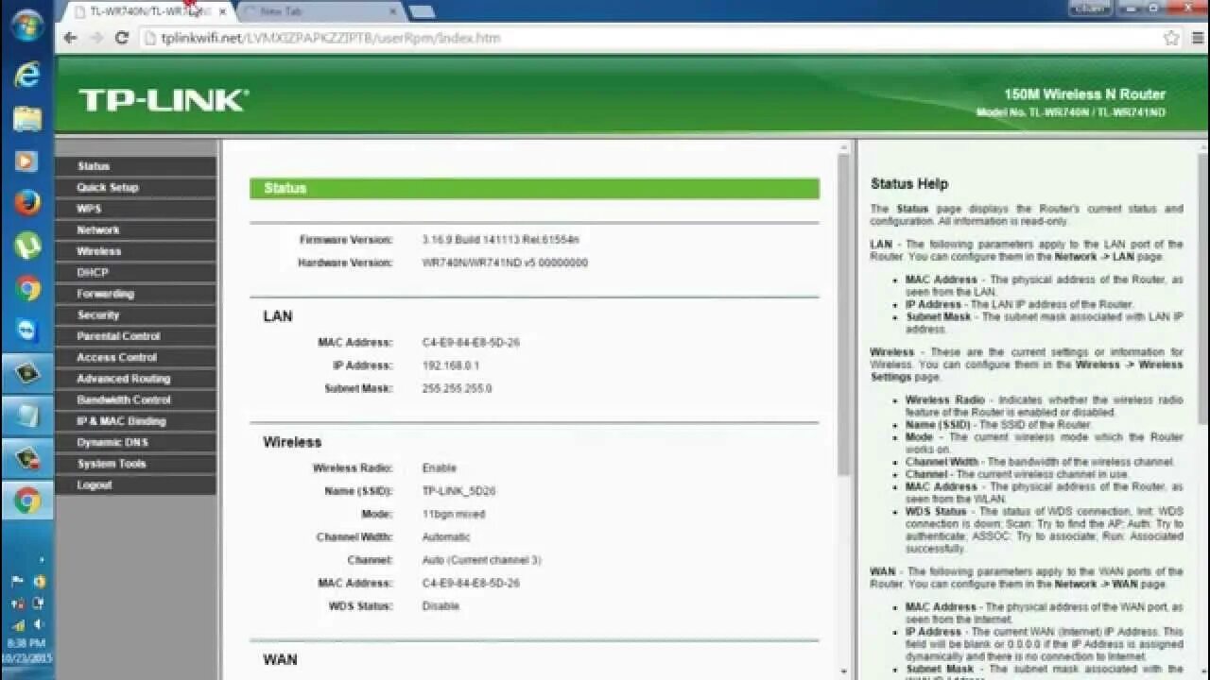Click firmware version value 3.16.9 Build 141113
This screenshot has height=680, width=1210.
click(x=501, y=240)
